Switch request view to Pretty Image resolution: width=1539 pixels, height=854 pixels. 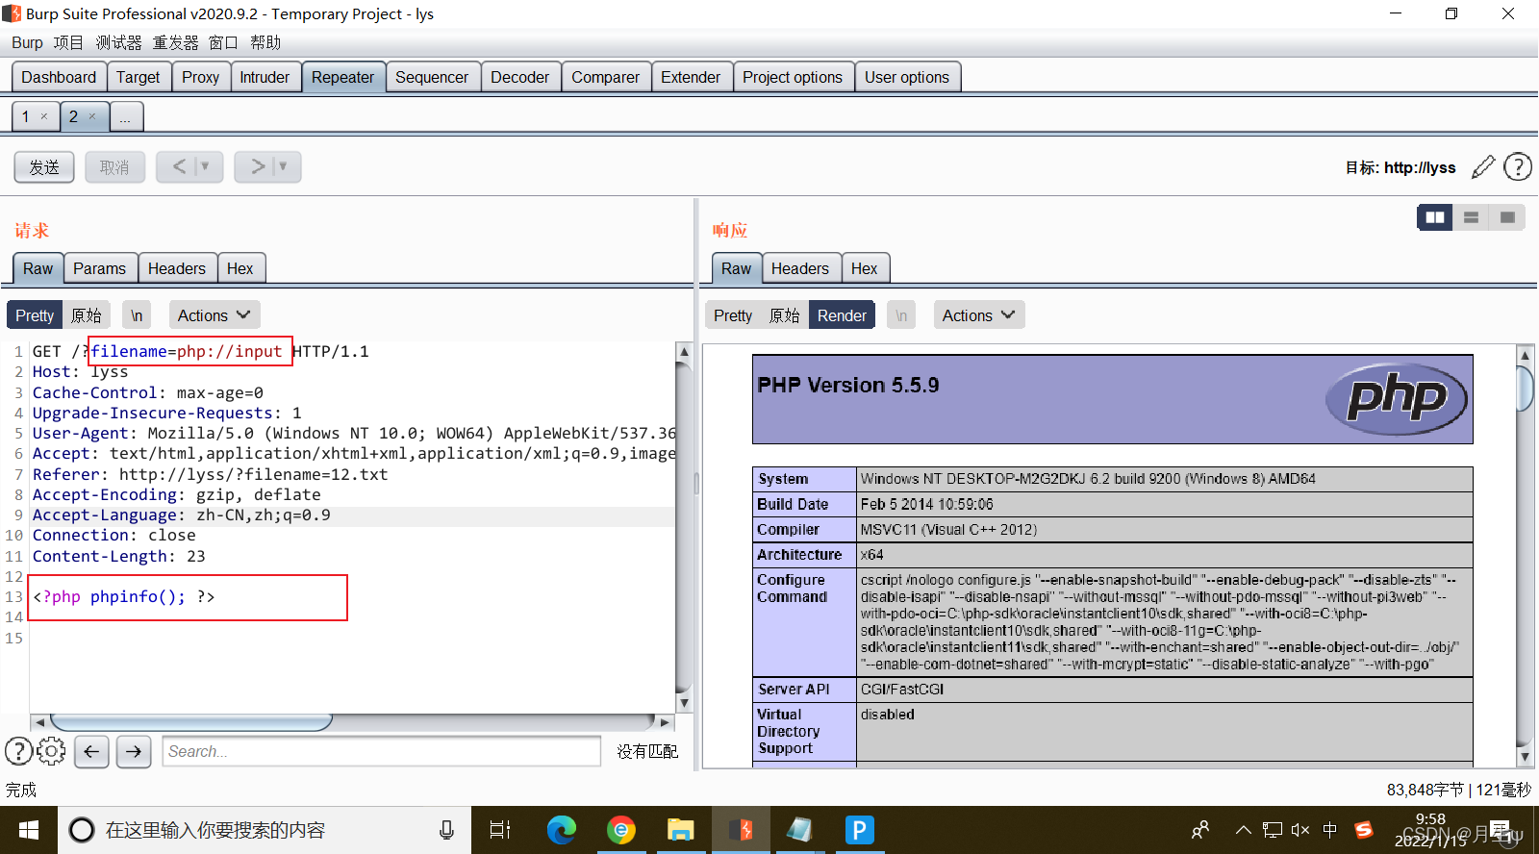(x=35, y=315)
